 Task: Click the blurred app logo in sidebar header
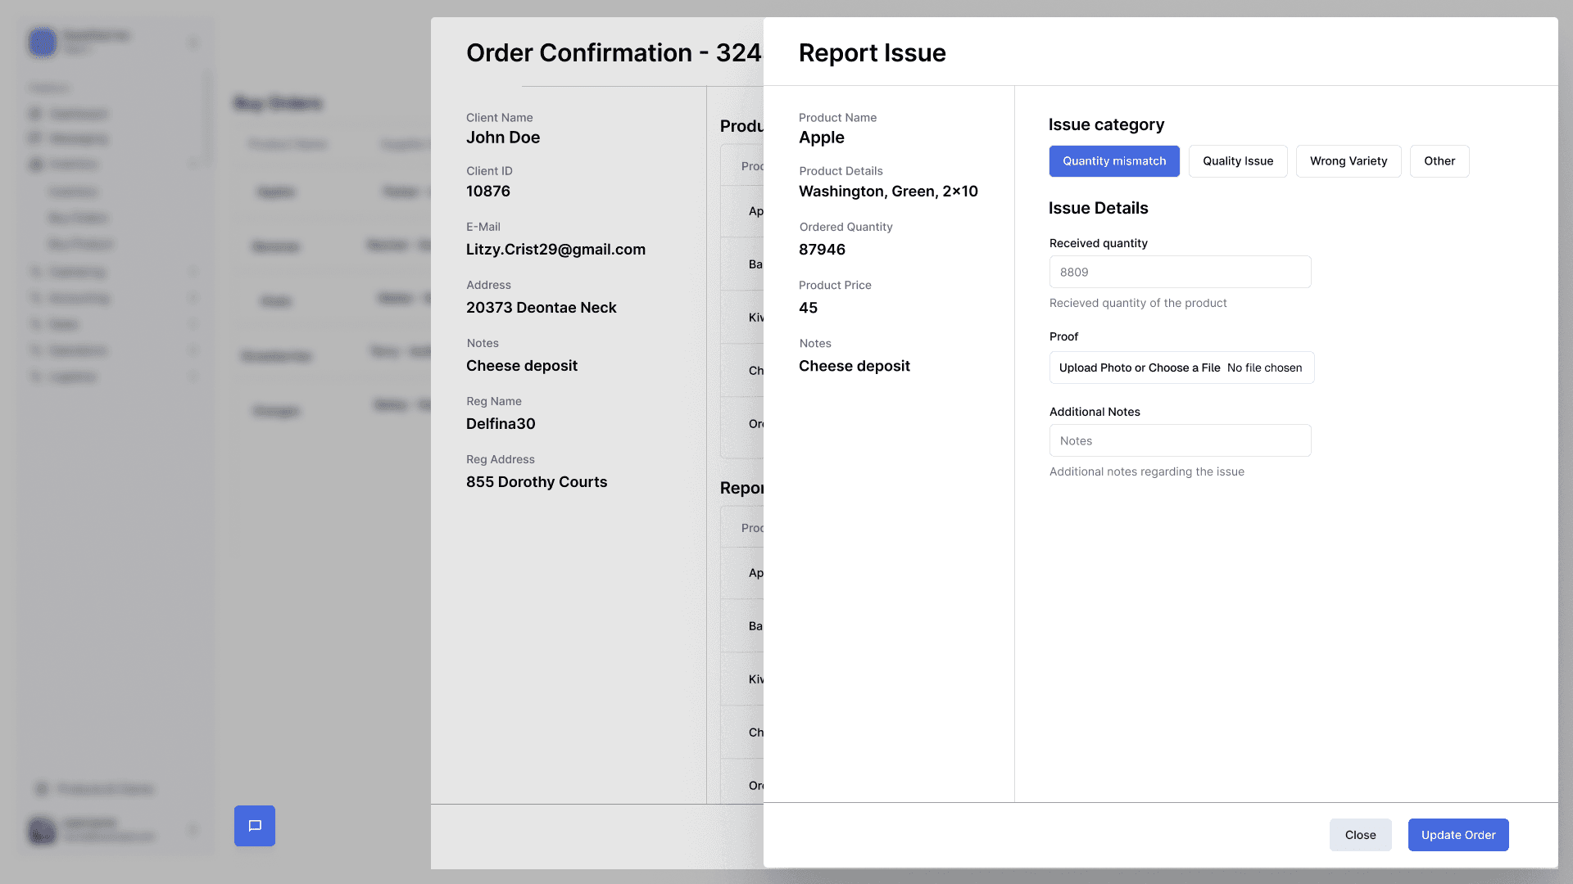point(43,42)
